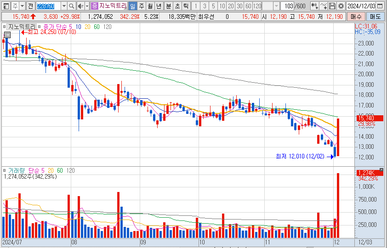Click the HC:-35.09 label

point(368,32)
